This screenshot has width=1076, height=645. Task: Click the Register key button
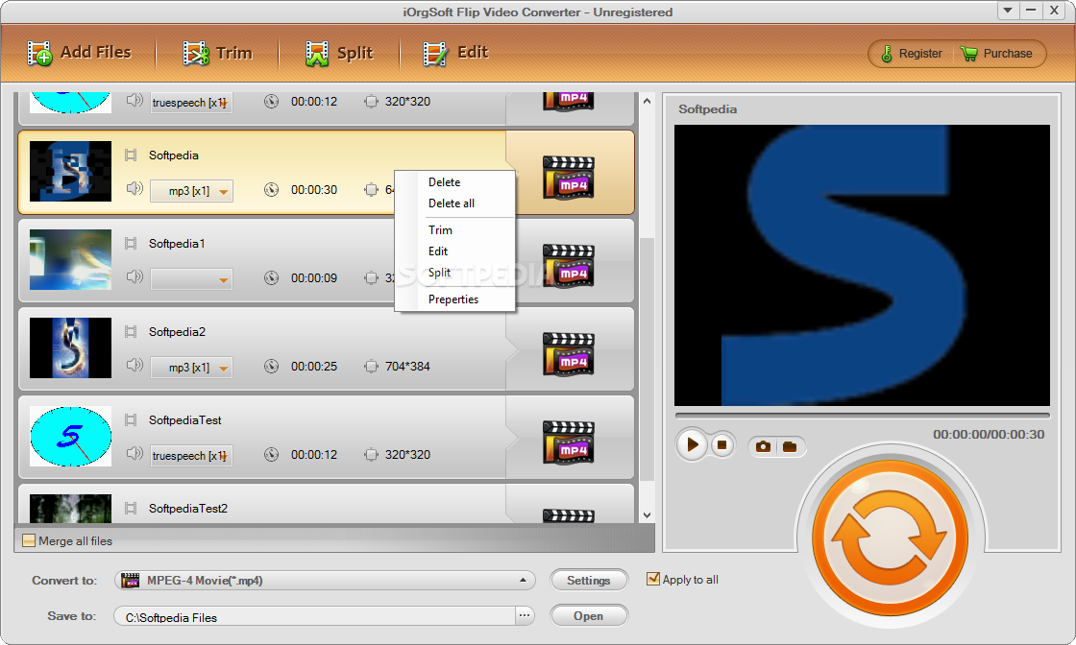point(912,54)
